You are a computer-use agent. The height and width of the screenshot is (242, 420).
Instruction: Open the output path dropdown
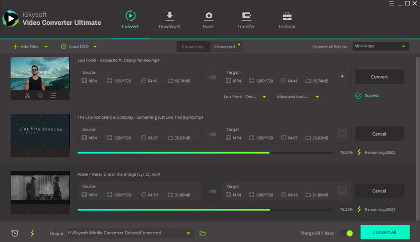coord(188,233)
